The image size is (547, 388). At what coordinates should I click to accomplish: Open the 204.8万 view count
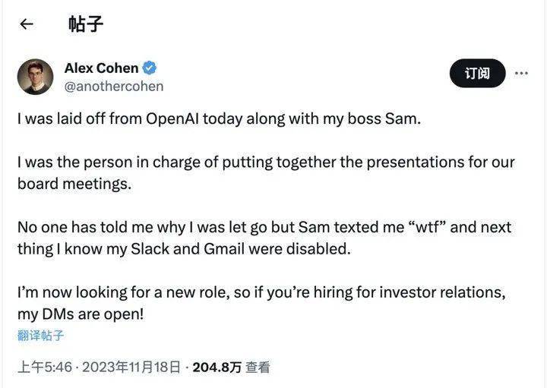(217, 367)
